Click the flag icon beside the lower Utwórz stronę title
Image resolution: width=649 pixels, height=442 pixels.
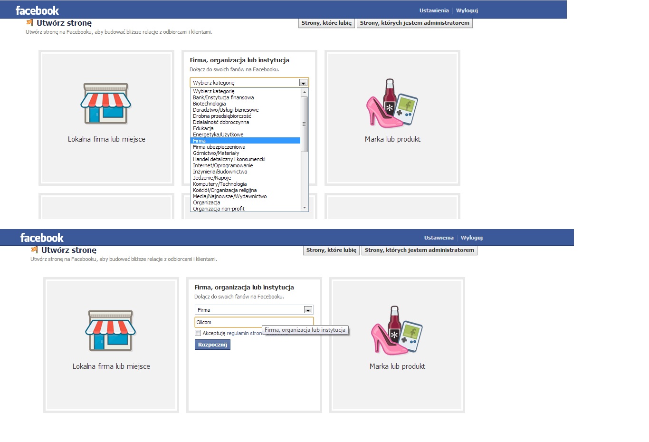[x=35, y=250]
